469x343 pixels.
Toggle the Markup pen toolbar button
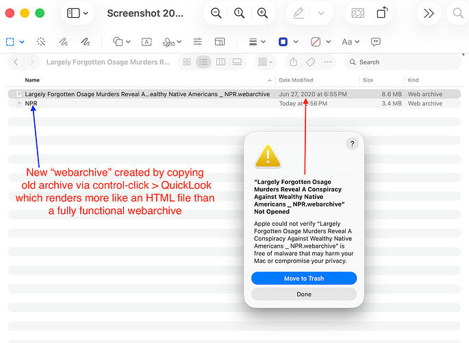click(x=299, y=13)
